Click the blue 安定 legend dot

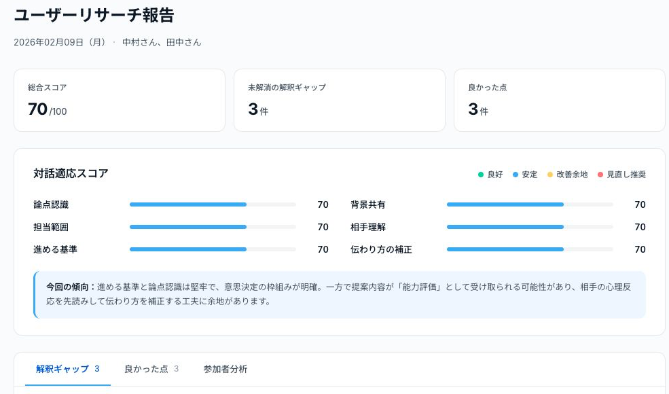[x=516, y=175]
